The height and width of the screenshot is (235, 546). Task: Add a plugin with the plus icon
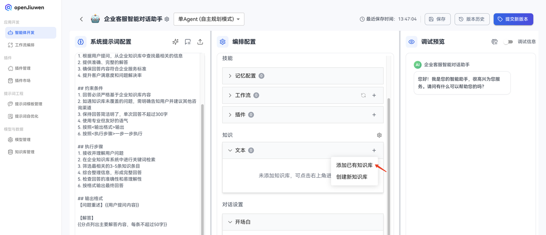click(374, 115)
